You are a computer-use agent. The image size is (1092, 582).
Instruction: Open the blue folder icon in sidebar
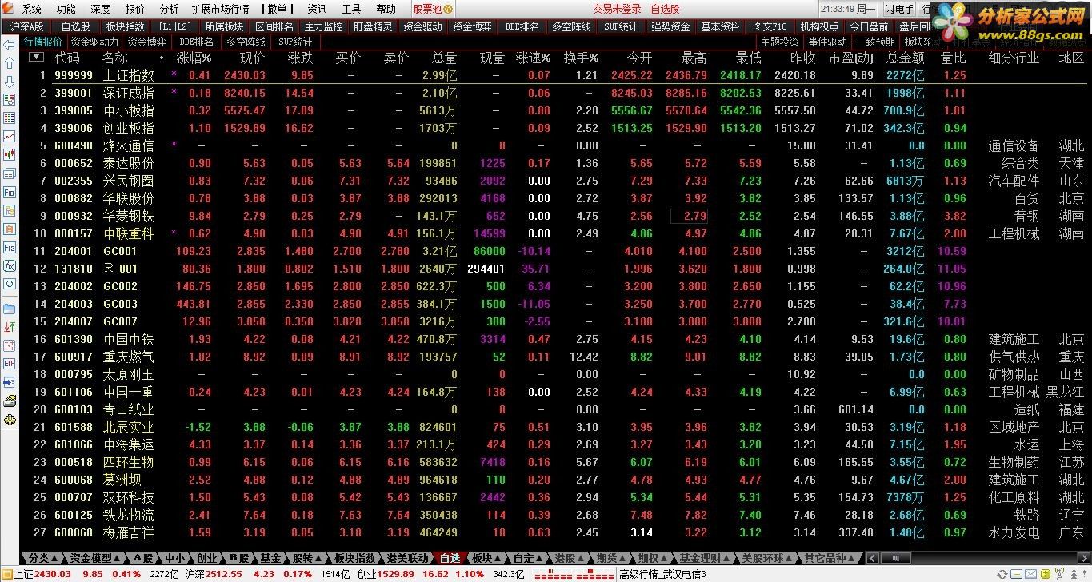point(9,308)
